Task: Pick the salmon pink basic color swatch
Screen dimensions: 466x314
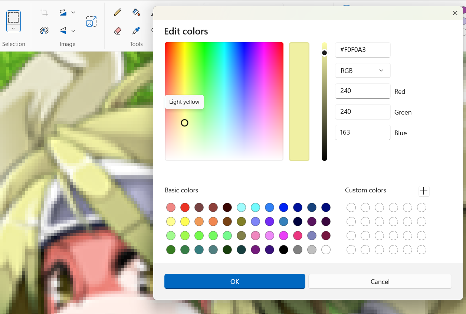Action: pos(171,208)
